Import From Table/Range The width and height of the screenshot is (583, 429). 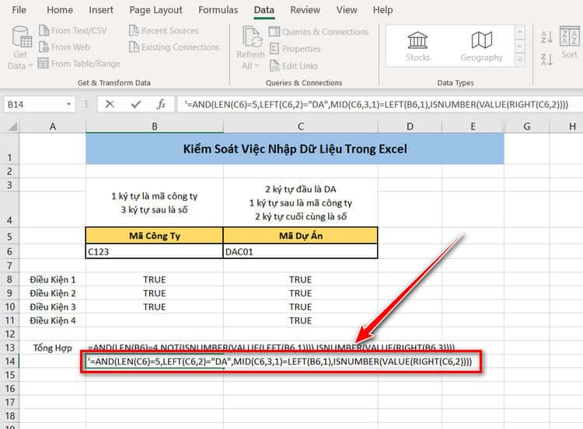click(79, 64)
